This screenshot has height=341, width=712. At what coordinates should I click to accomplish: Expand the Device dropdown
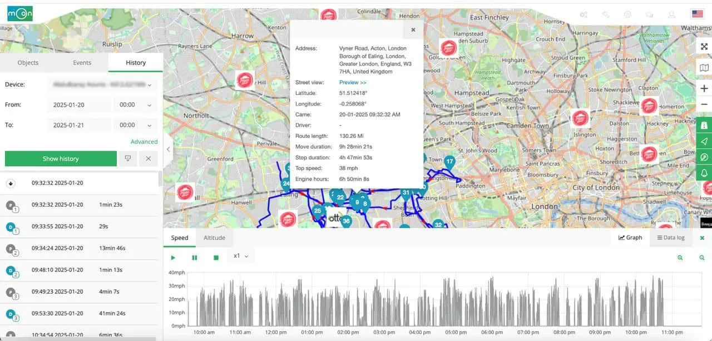(x=102, y=84)
